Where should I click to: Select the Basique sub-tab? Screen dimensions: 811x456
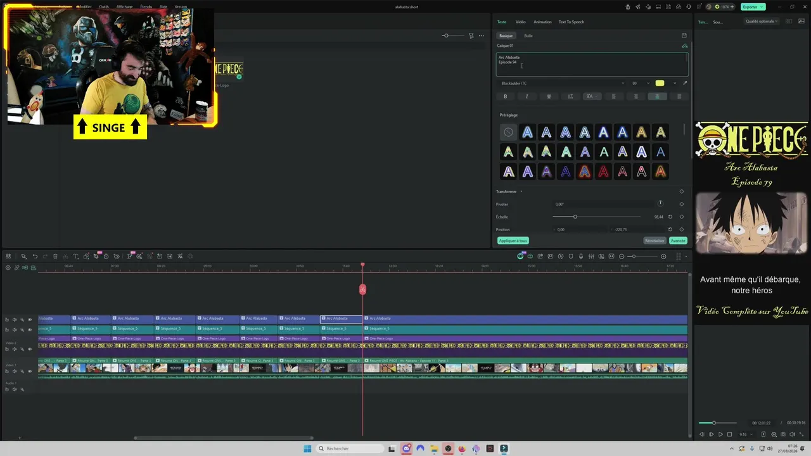pos(506,35)
